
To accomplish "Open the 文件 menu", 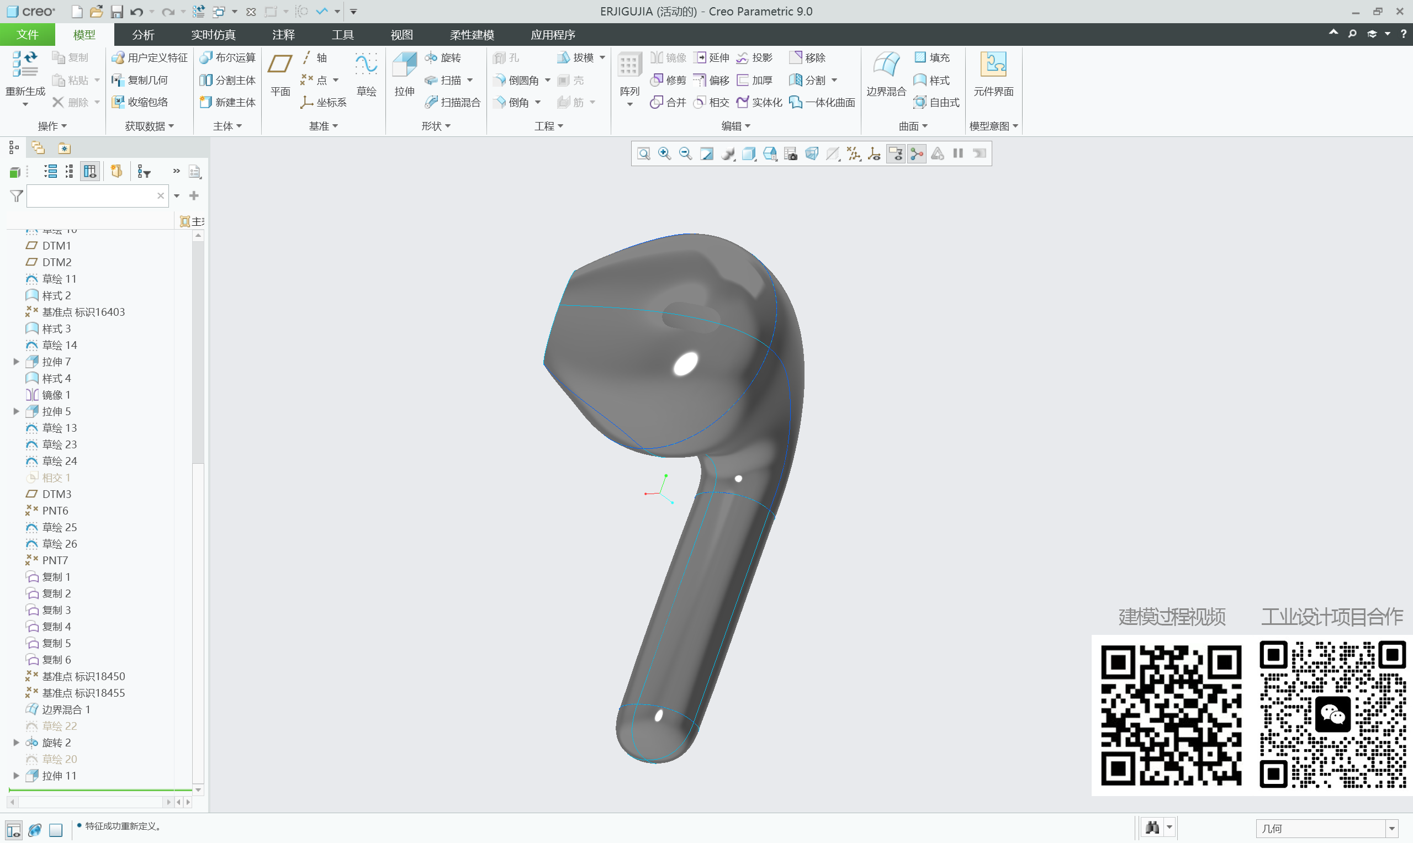I will (27, 35).
